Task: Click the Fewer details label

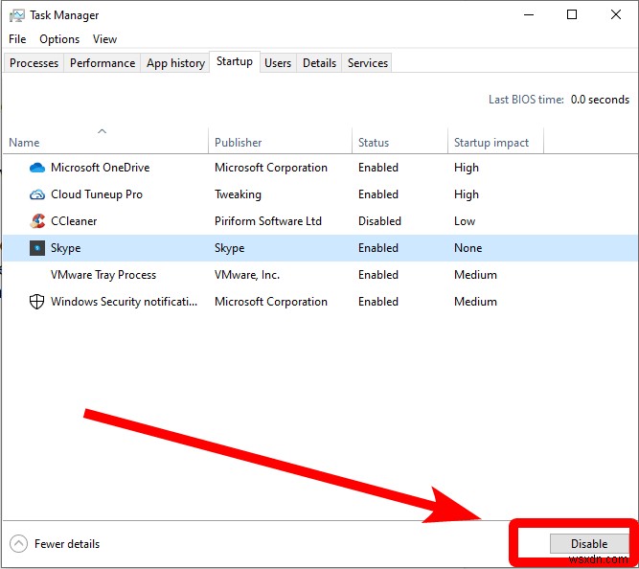Action: click(67, 544)
